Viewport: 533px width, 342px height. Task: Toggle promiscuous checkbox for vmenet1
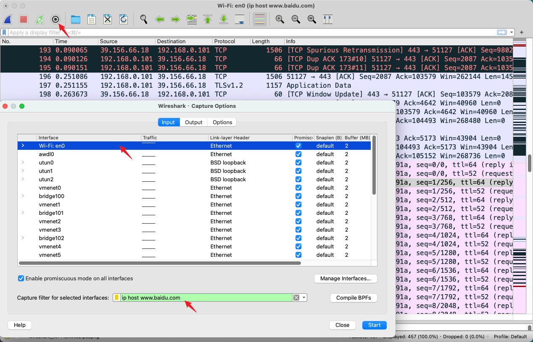[x=298, y=204]
